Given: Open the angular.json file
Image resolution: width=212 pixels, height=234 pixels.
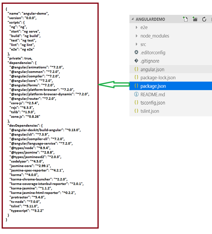Looking at the screenshot, I should (152, 69).
